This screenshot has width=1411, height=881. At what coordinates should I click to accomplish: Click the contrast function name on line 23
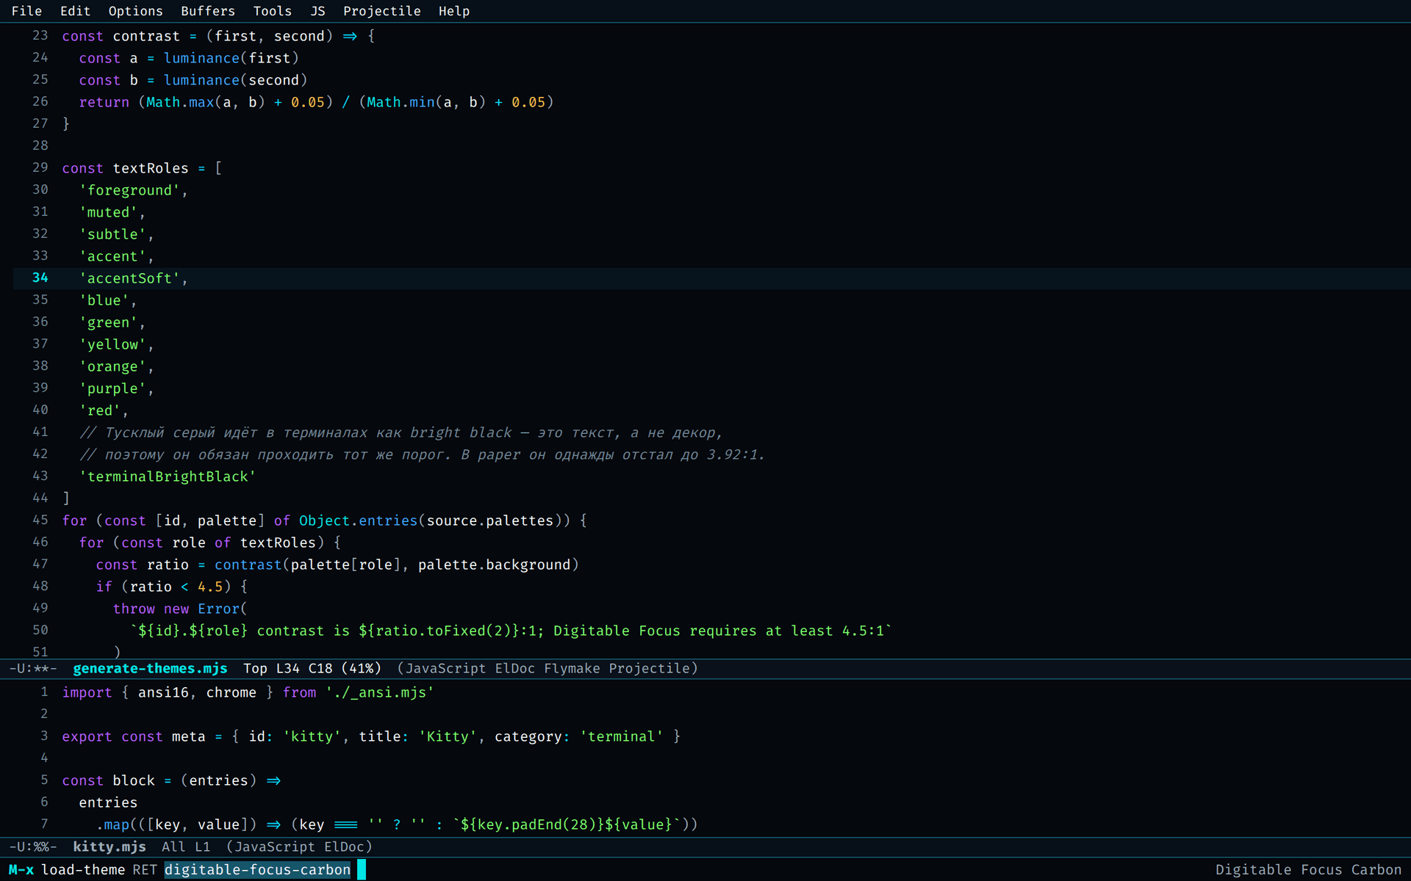pos(146,36)
